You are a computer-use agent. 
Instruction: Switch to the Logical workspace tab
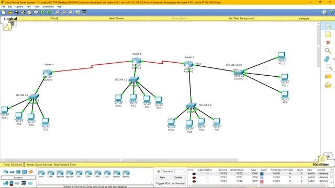click(10, 19)
